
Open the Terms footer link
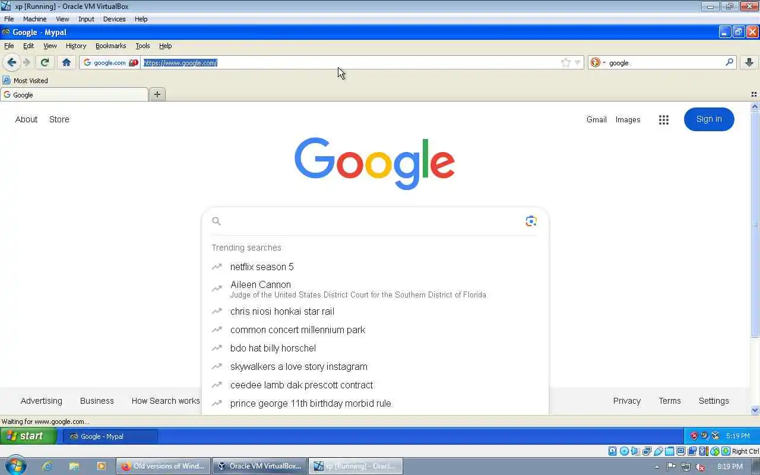670,401
